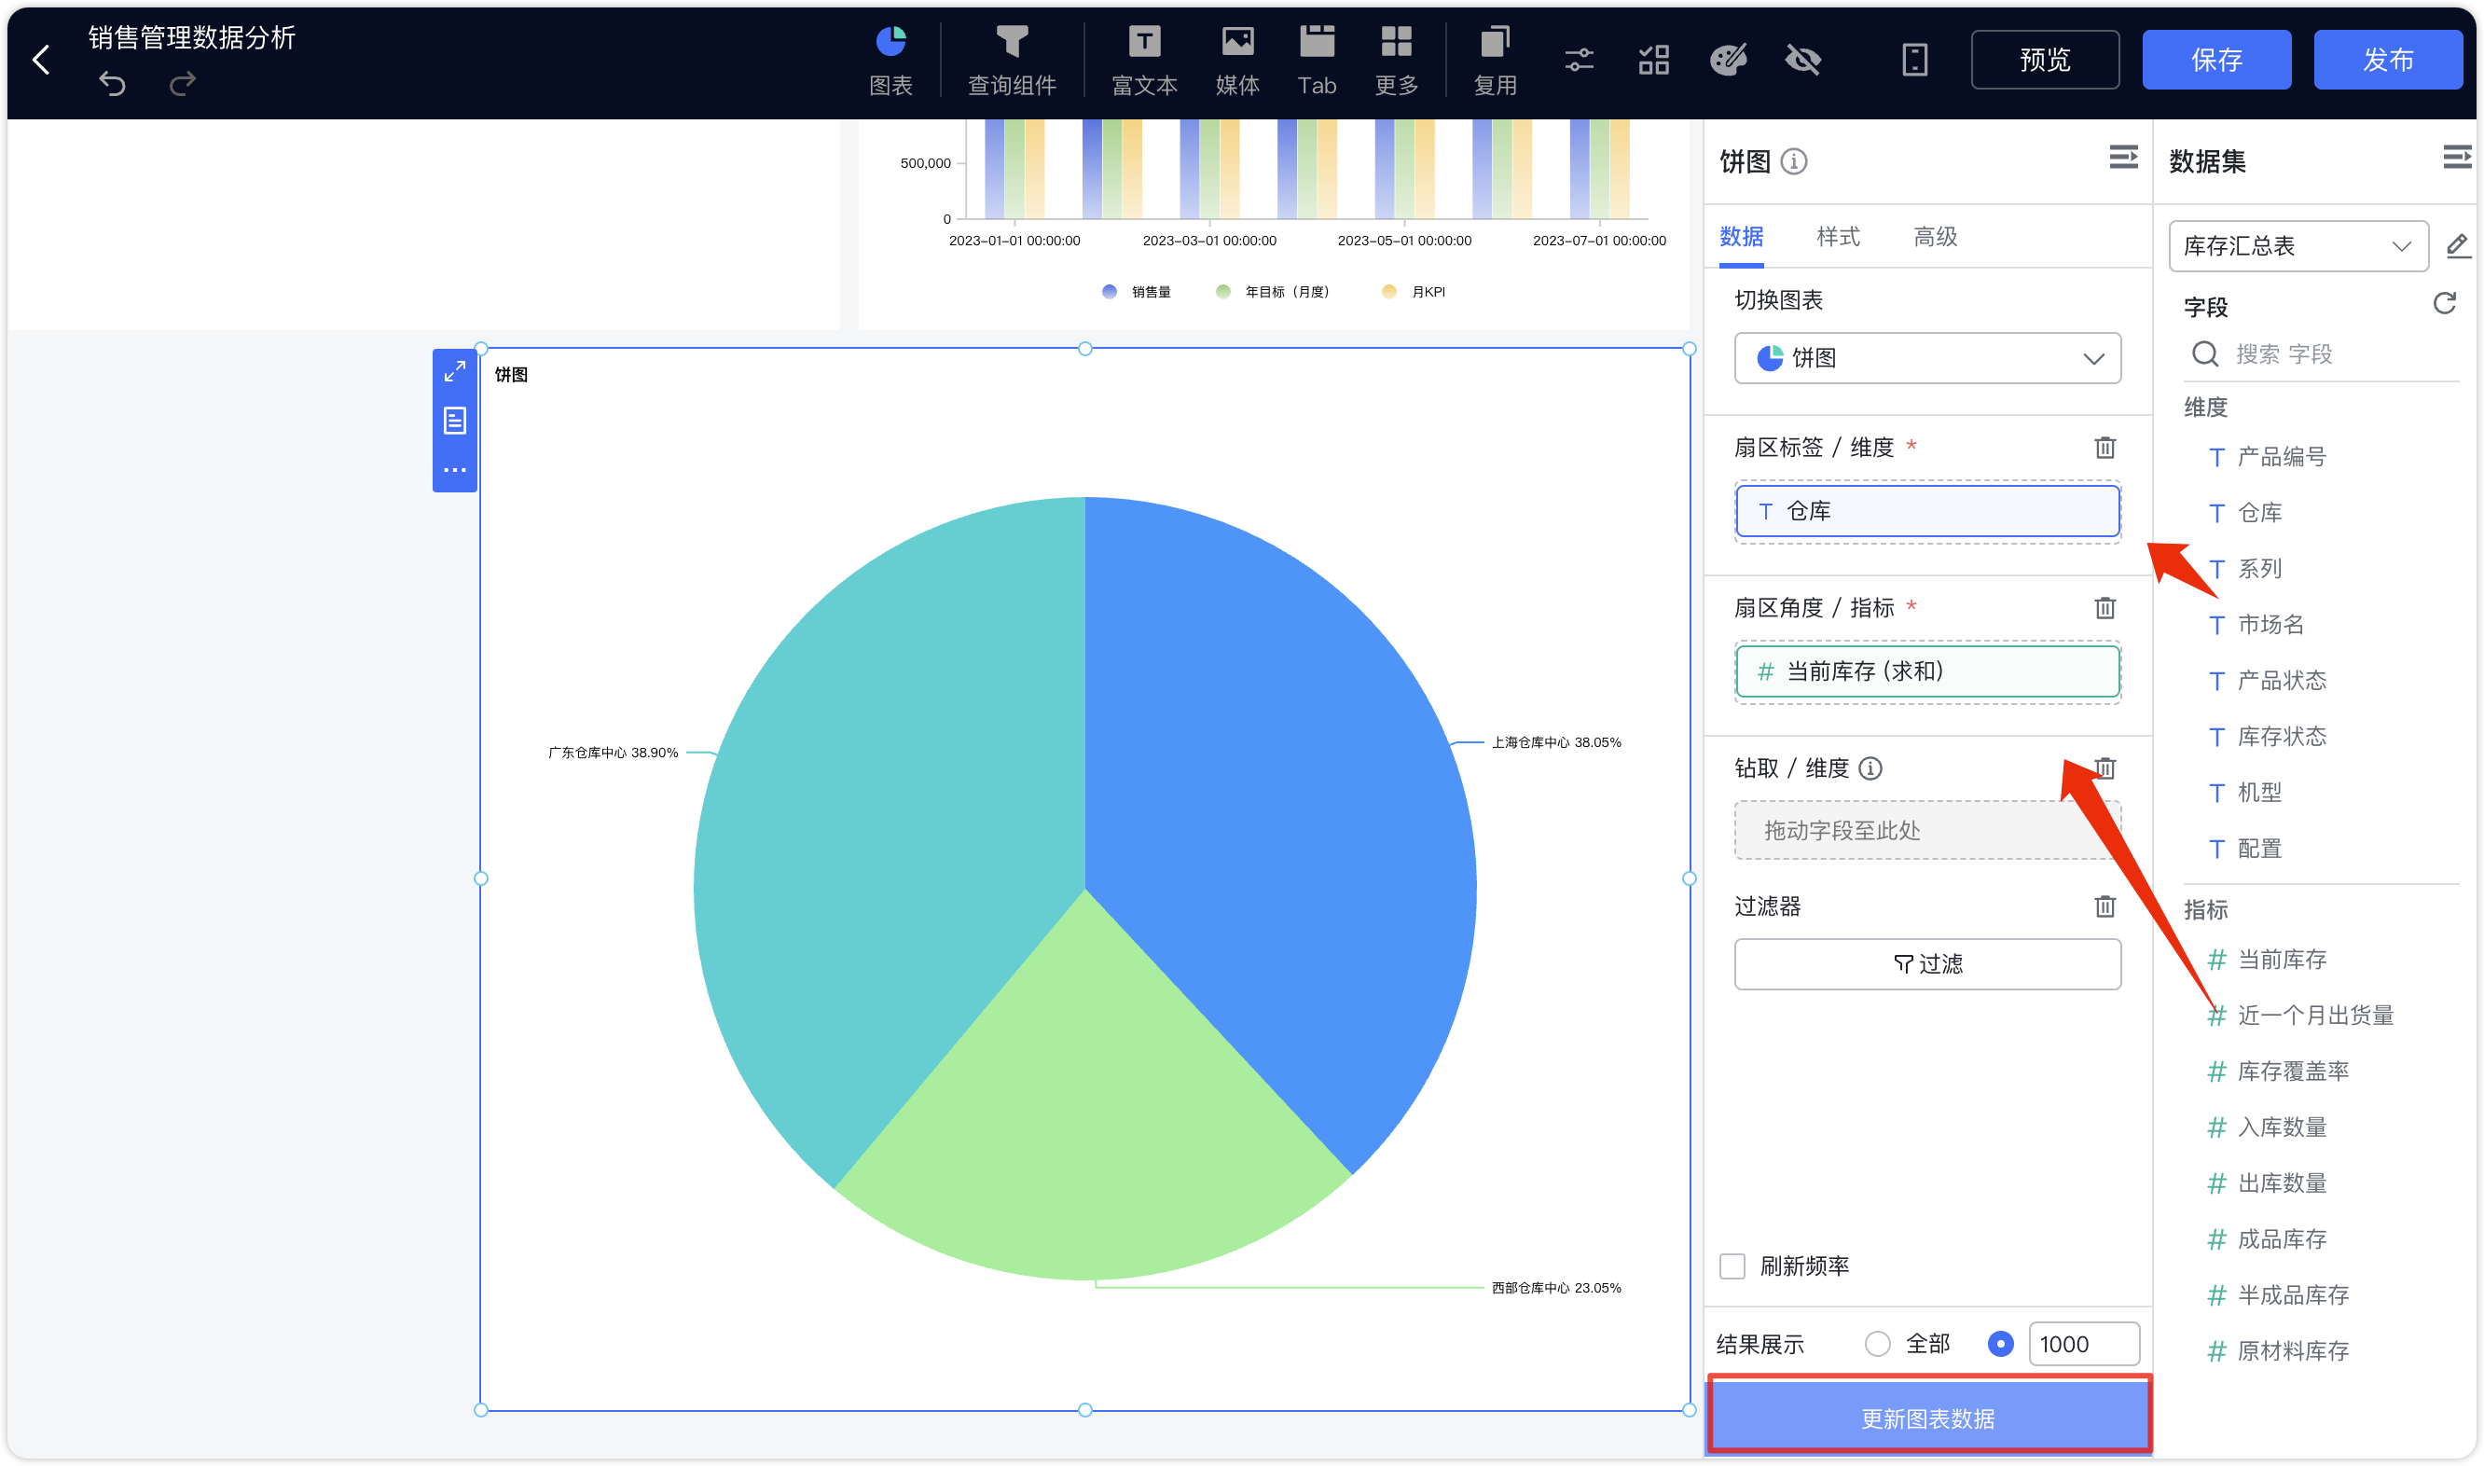Edit the dataset with pencil icon
The image size is (2484, 1466).
[2457, 246]
